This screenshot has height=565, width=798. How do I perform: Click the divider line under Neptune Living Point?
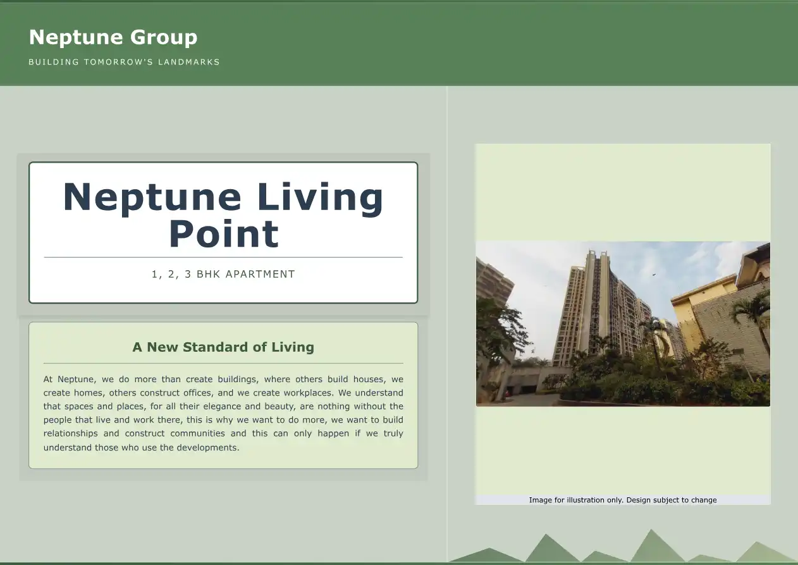223,258
